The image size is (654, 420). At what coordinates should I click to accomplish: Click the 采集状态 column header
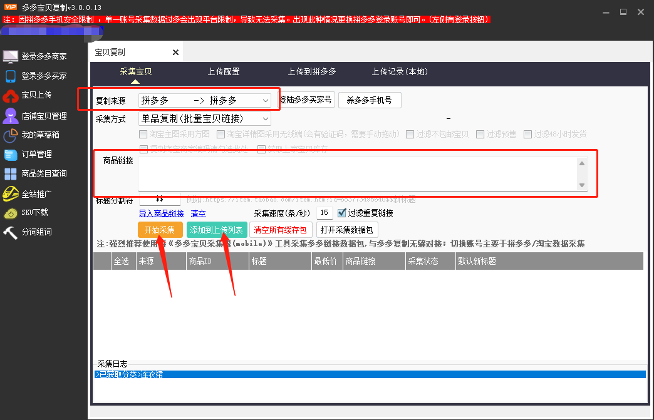click(x=430, y=261)
